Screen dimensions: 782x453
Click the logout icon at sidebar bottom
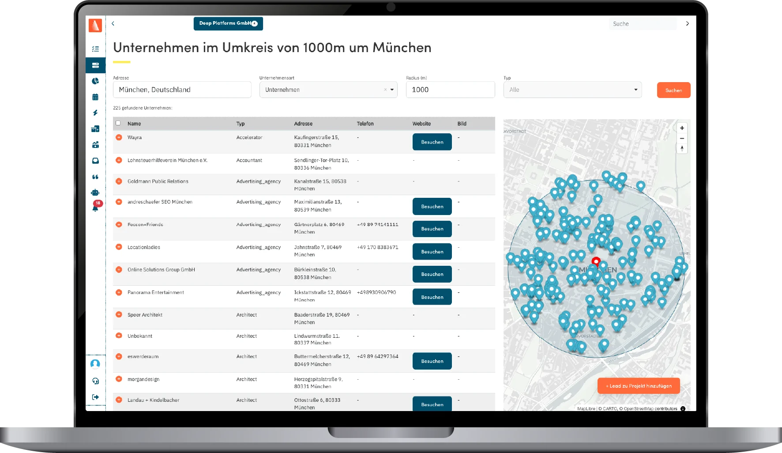click(x=95, y=397)
